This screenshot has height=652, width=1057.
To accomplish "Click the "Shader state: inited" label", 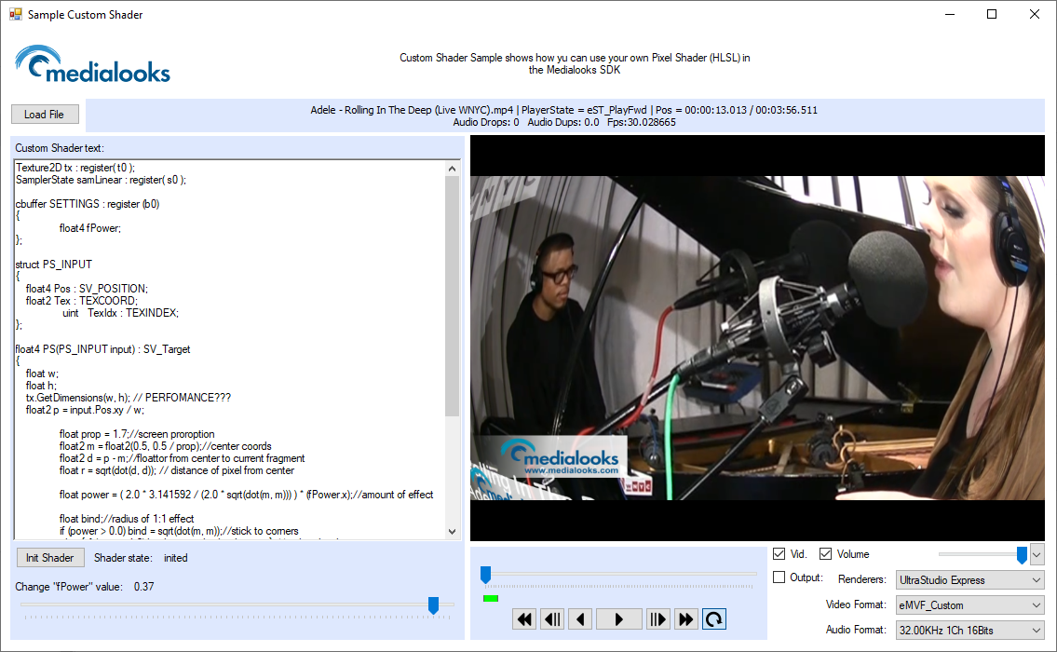I will pyautogui.click(x=141, y=558).
